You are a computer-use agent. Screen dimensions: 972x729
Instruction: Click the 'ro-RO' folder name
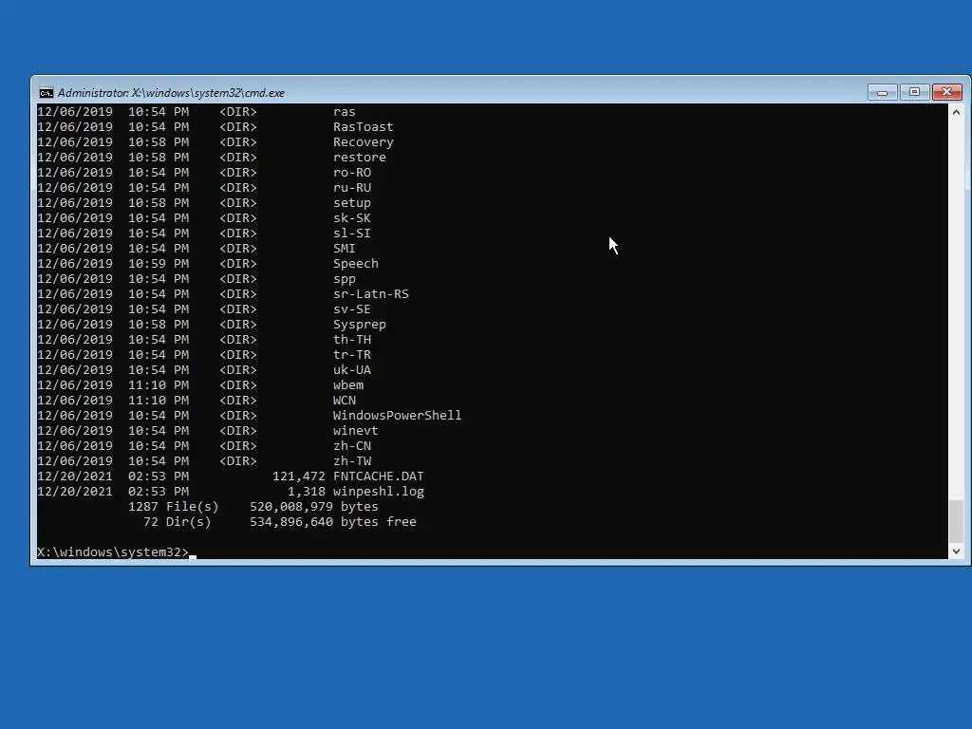point(352,173)
